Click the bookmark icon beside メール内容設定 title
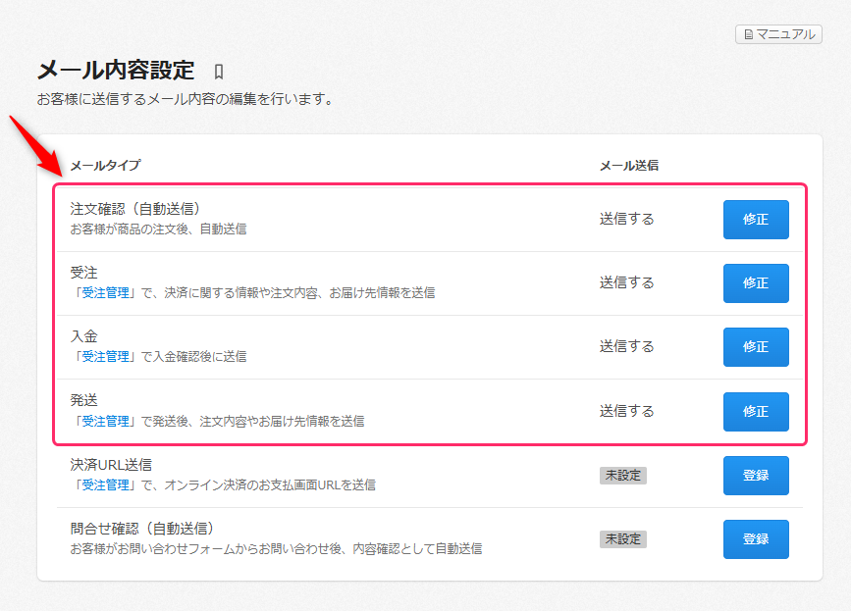Image resolution: width=851 pixels, height=611 pixels. [x=219, y=72]
